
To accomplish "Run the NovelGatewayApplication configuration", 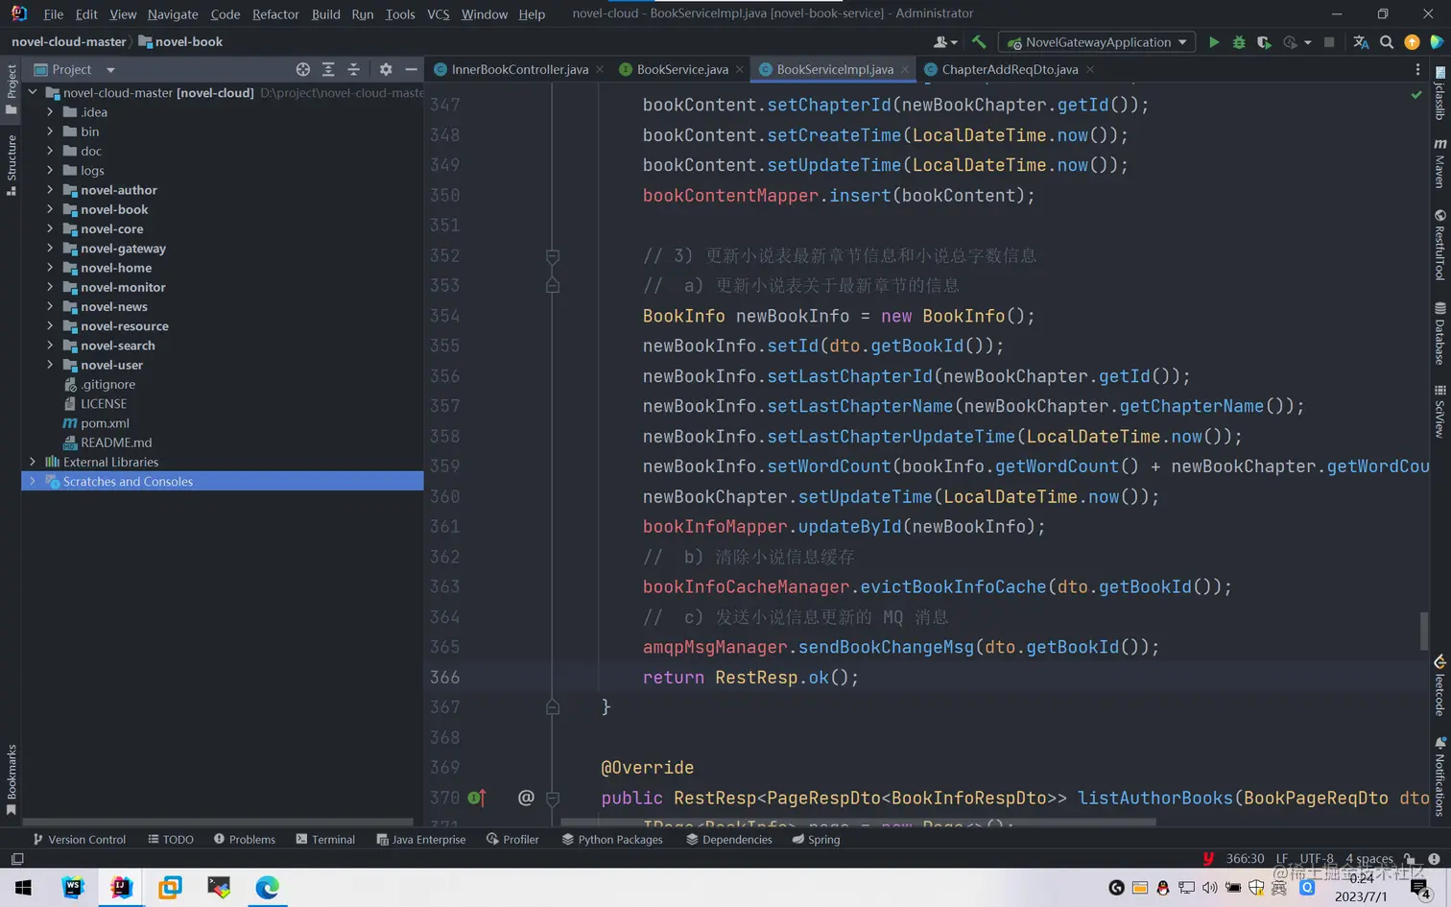I will 1214,42.
